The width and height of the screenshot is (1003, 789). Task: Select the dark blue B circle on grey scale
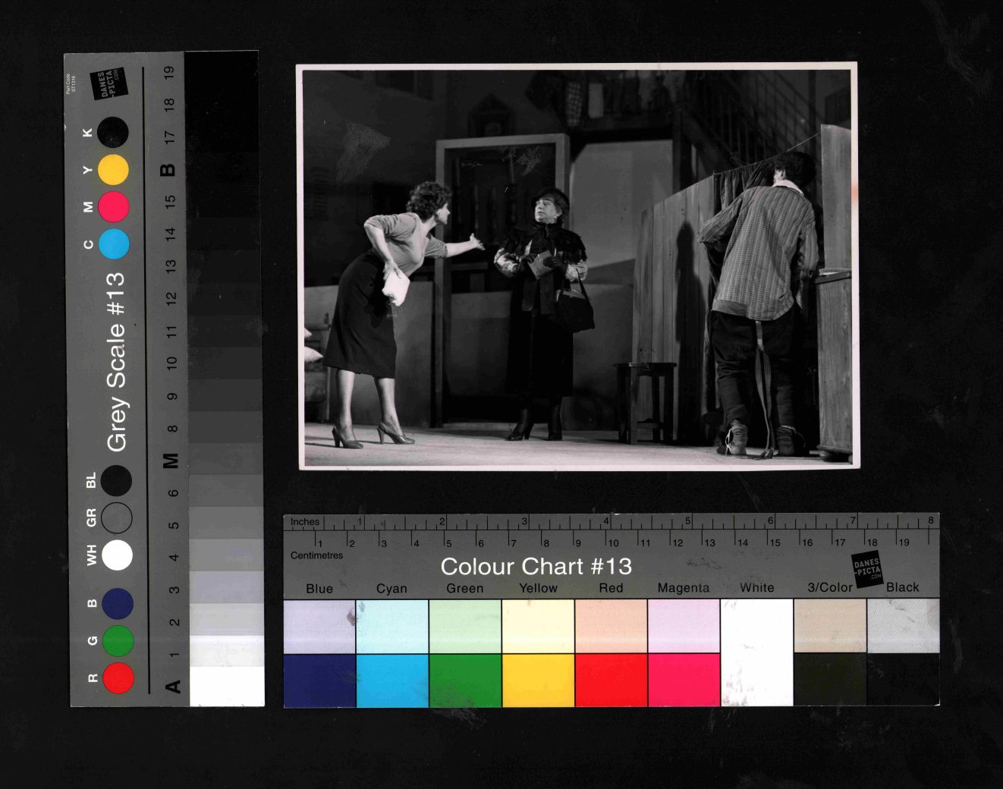[x=118, y=603]
